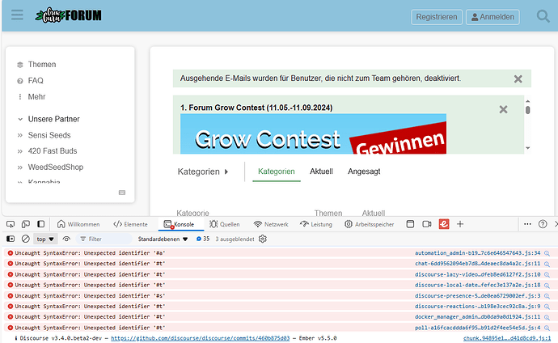The height and width of the screenshot is (343, 558).
Task: Click the Registrieren button
Action: click(437, 17)
